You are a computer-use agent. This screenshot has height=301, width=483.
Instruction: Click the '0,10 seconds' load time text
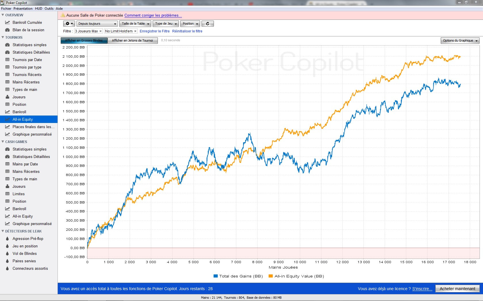pos(170,40)
